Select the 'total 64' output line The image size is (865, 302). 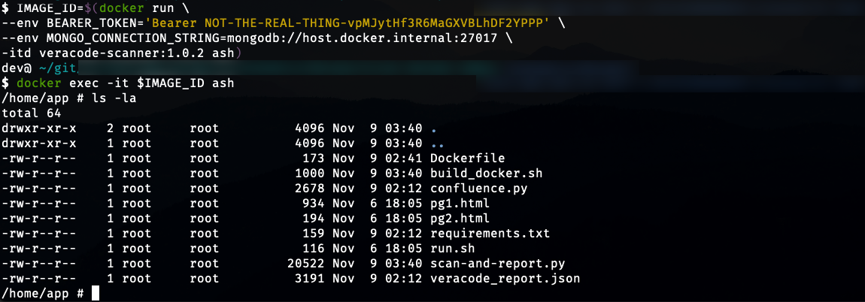tap(32, 113)
